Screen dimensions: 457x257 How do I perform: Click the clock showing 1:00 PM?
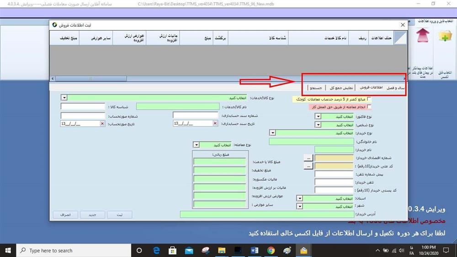[x=429, y=247]
